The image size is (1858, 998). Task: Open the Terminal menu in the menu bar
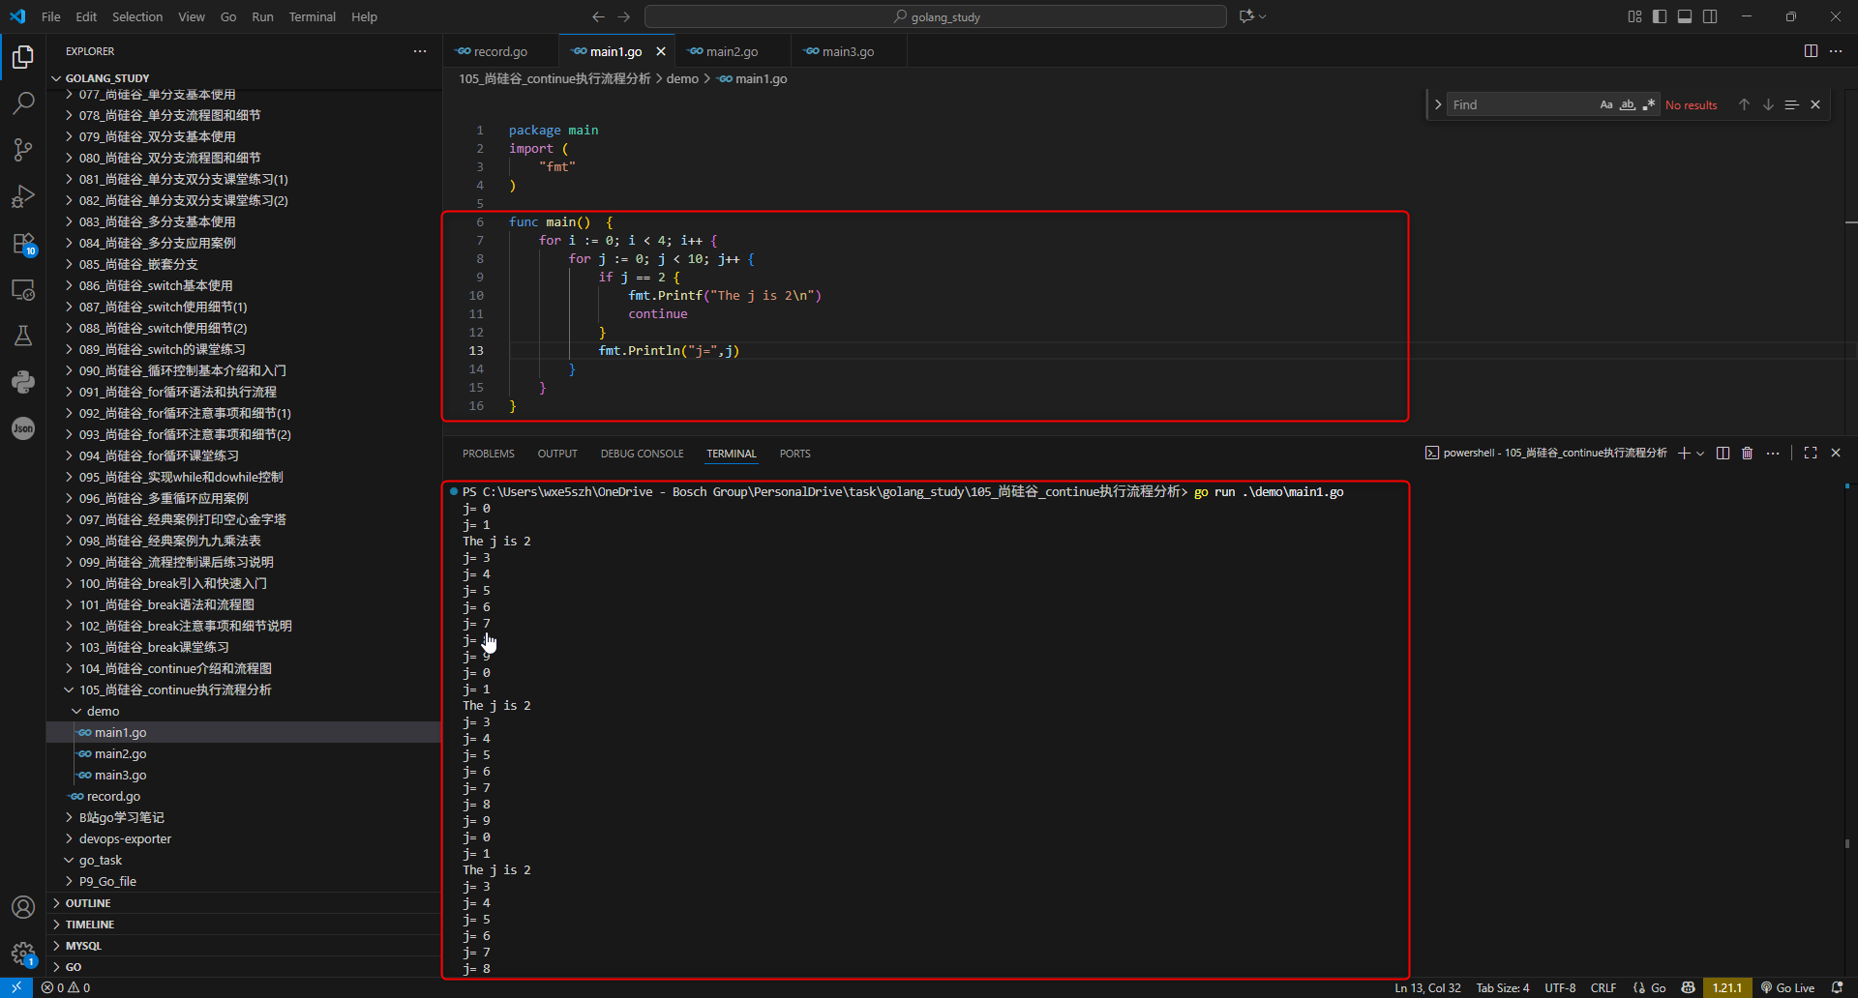pos(312,16)
